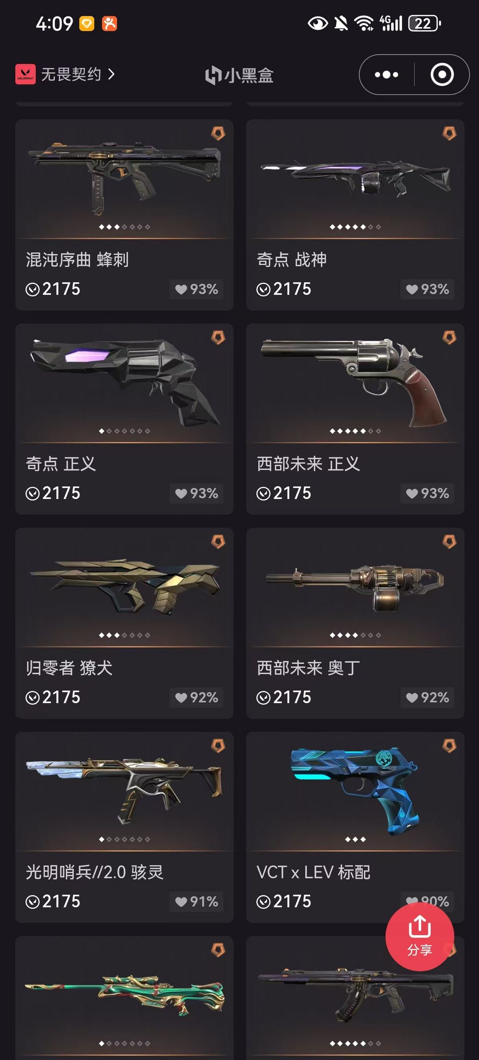Open the green-gold sniper rifle skin card
The image size is (479, 1060).
pos(124,998)
